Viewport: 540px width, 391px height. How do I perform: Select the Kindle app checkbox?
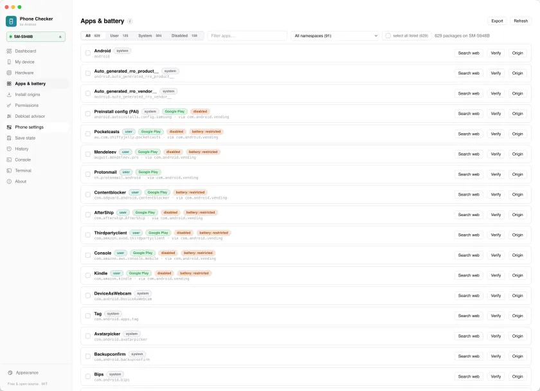tap(88, 275)
